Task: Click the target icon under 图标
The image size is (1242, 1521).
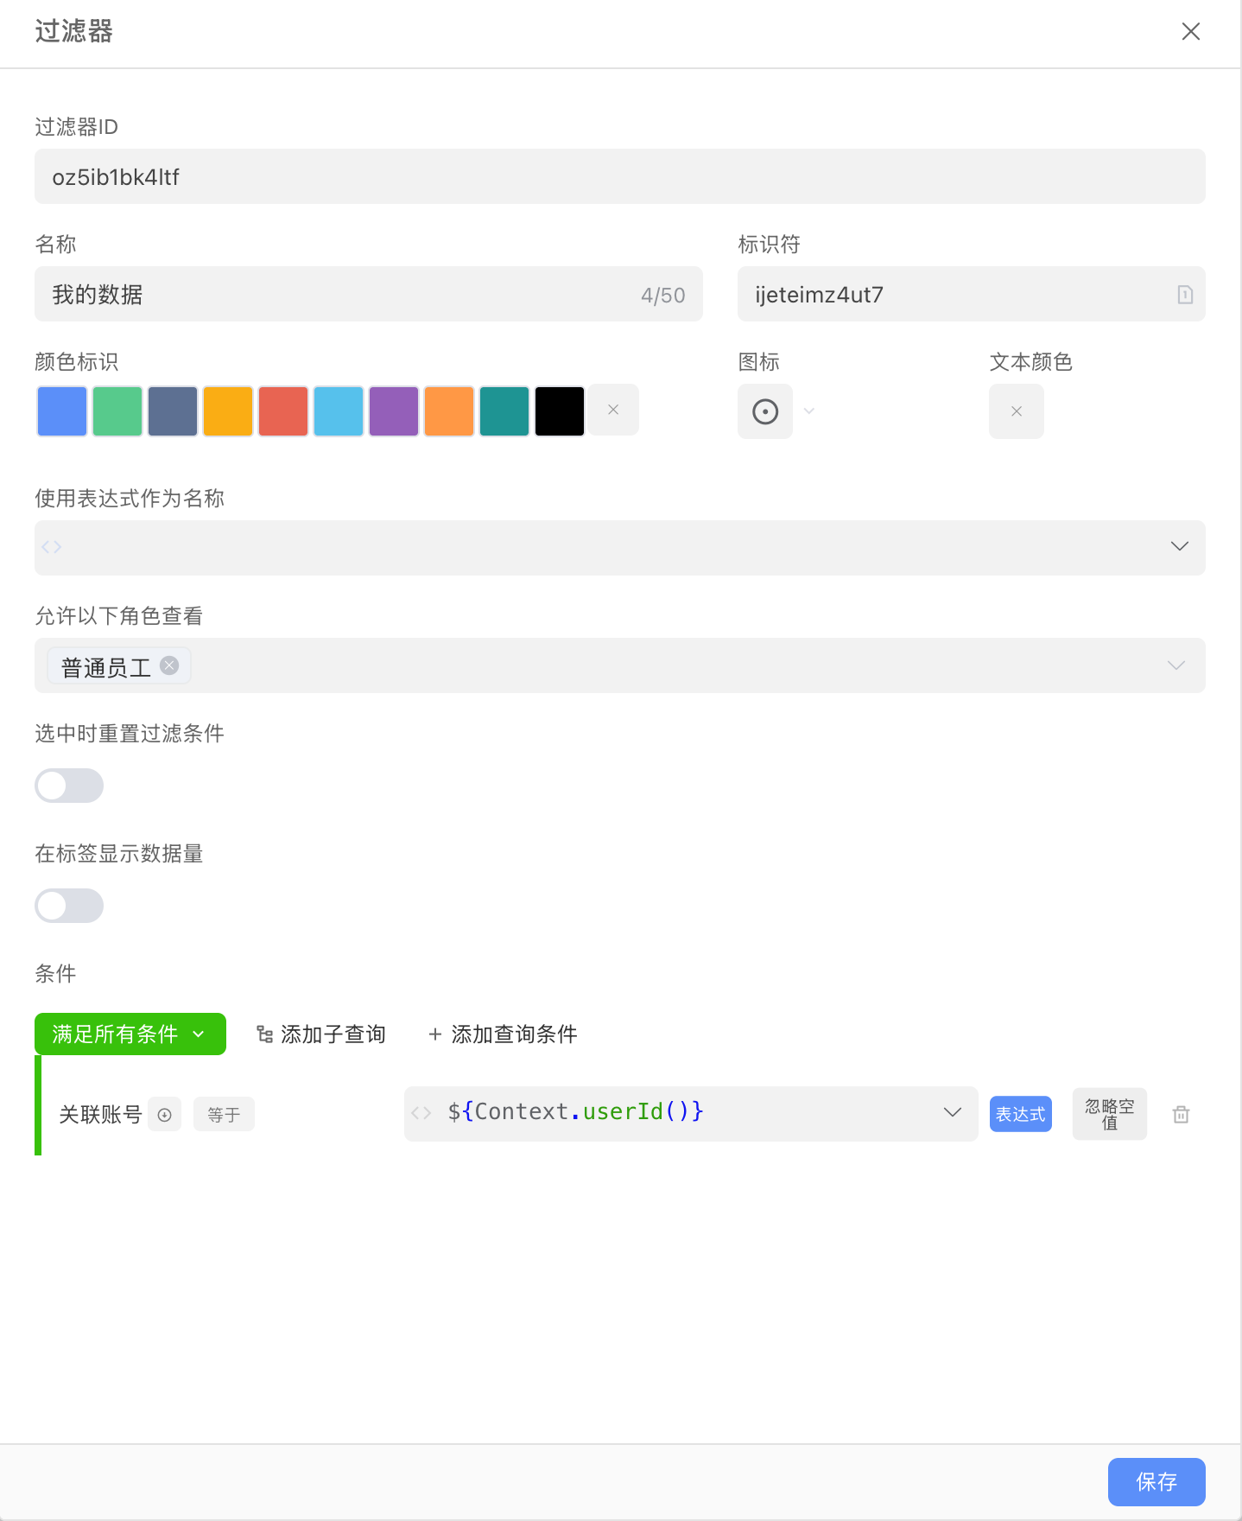Action: (x=764, y=411)
